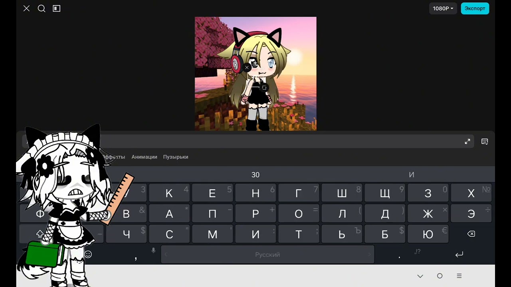
Task: Tap the Н key
Action: 255,193
